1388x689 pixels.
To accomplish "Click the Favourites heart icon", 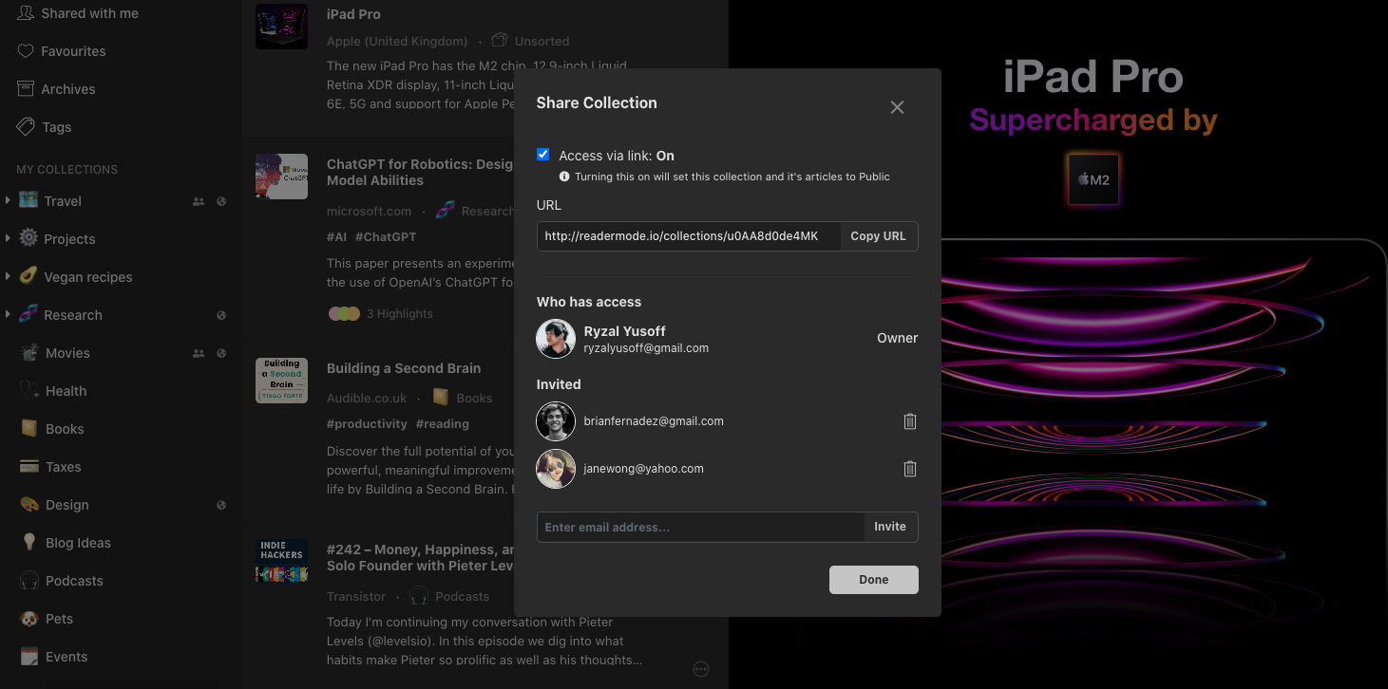I will [26, 50].
